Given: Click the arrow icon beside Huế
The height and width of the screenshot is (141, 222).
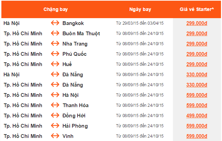Looking at the screenshot, I should click(x=55, y=64).
